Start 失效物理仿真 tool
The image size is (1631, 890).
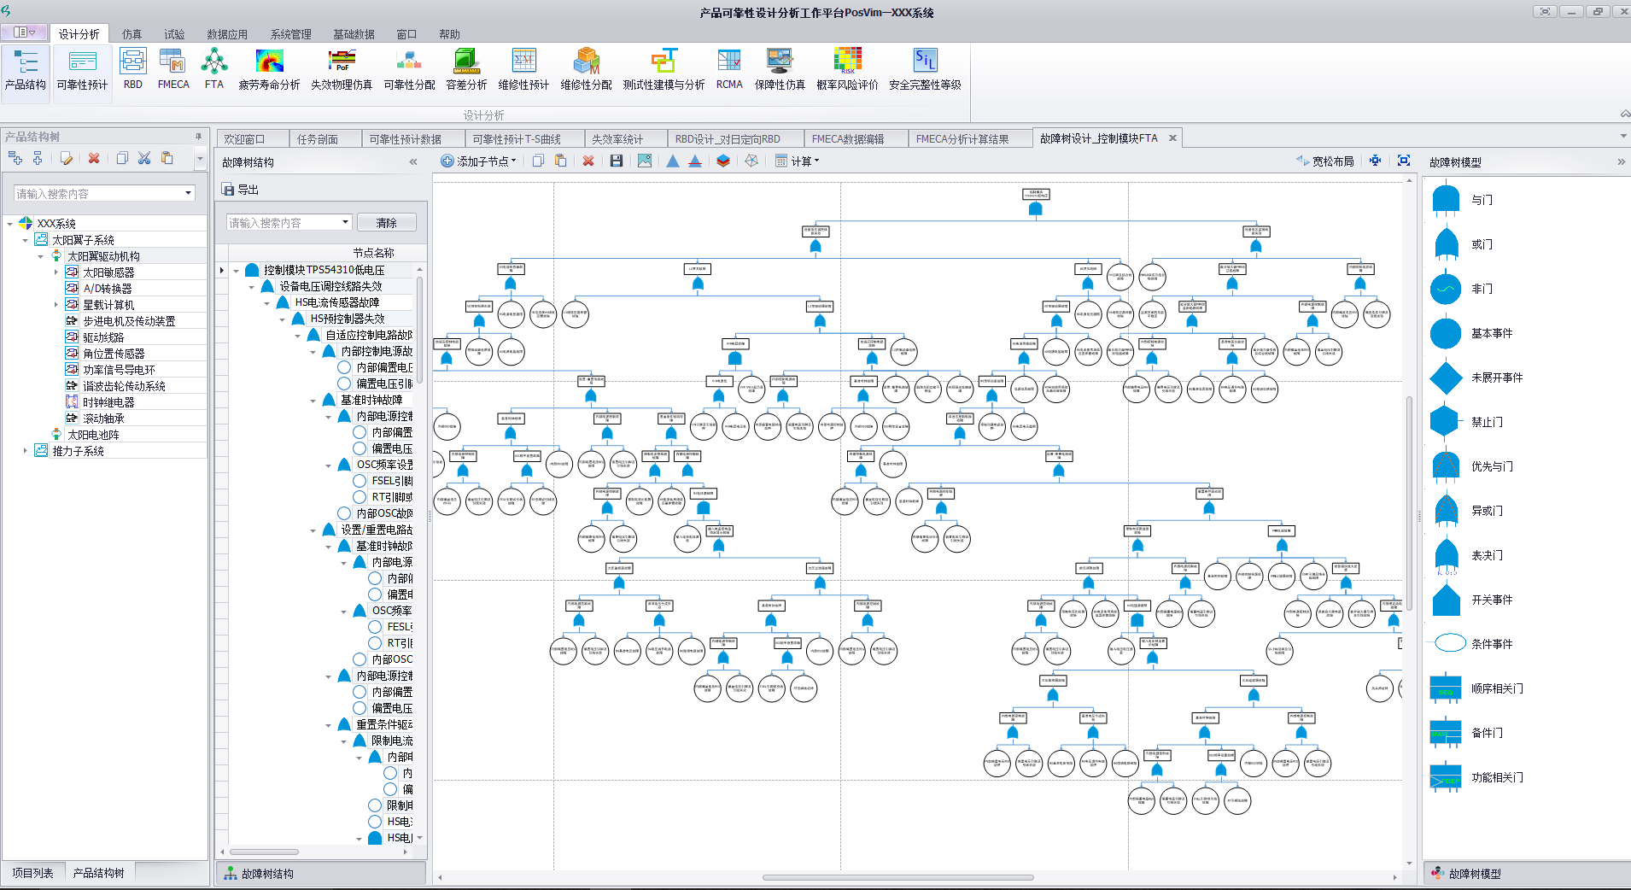click(342, 70)
